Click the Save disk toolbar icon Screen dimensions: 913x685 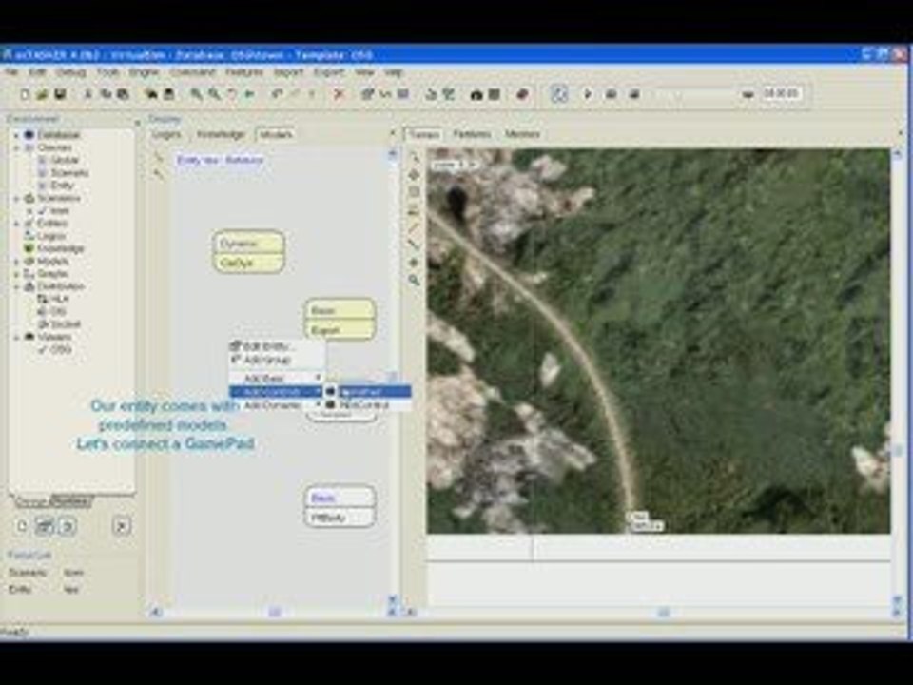pyautogui.click(x=59, y=94)
